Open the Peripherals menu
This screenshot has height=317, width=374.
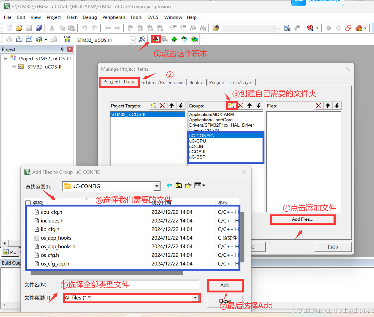coord(114,17)
